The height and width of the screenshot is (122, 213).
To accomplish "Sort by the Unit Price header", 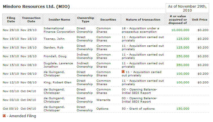I will pyautogui.click(x=199, y=20).
